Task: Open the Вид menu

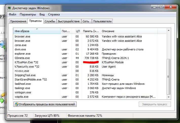Action: [42, 14]
